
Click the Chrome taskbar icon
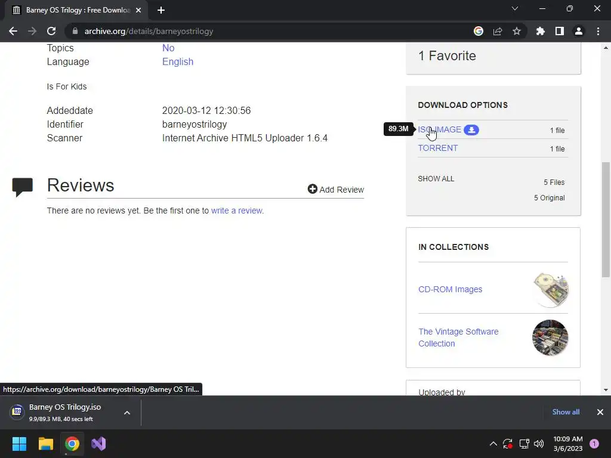tap(72, 444)
